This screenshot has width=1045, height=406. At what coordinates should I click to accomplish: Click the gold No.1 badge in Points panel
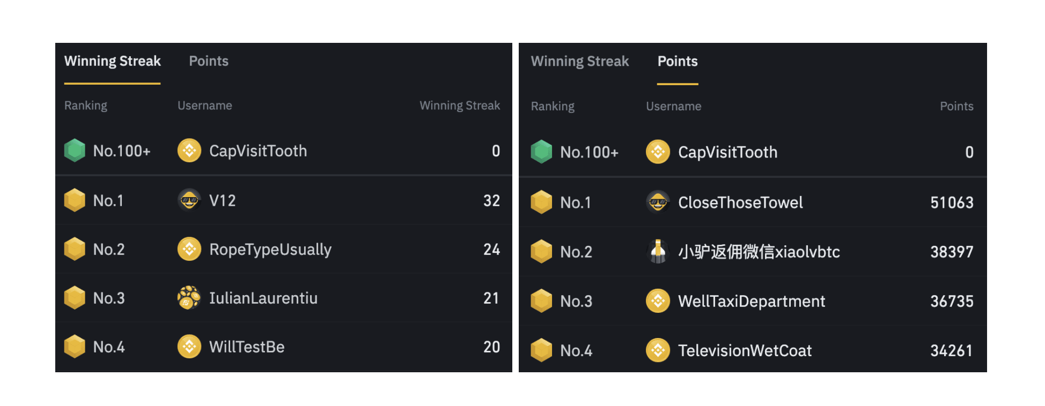click(541, 202)
